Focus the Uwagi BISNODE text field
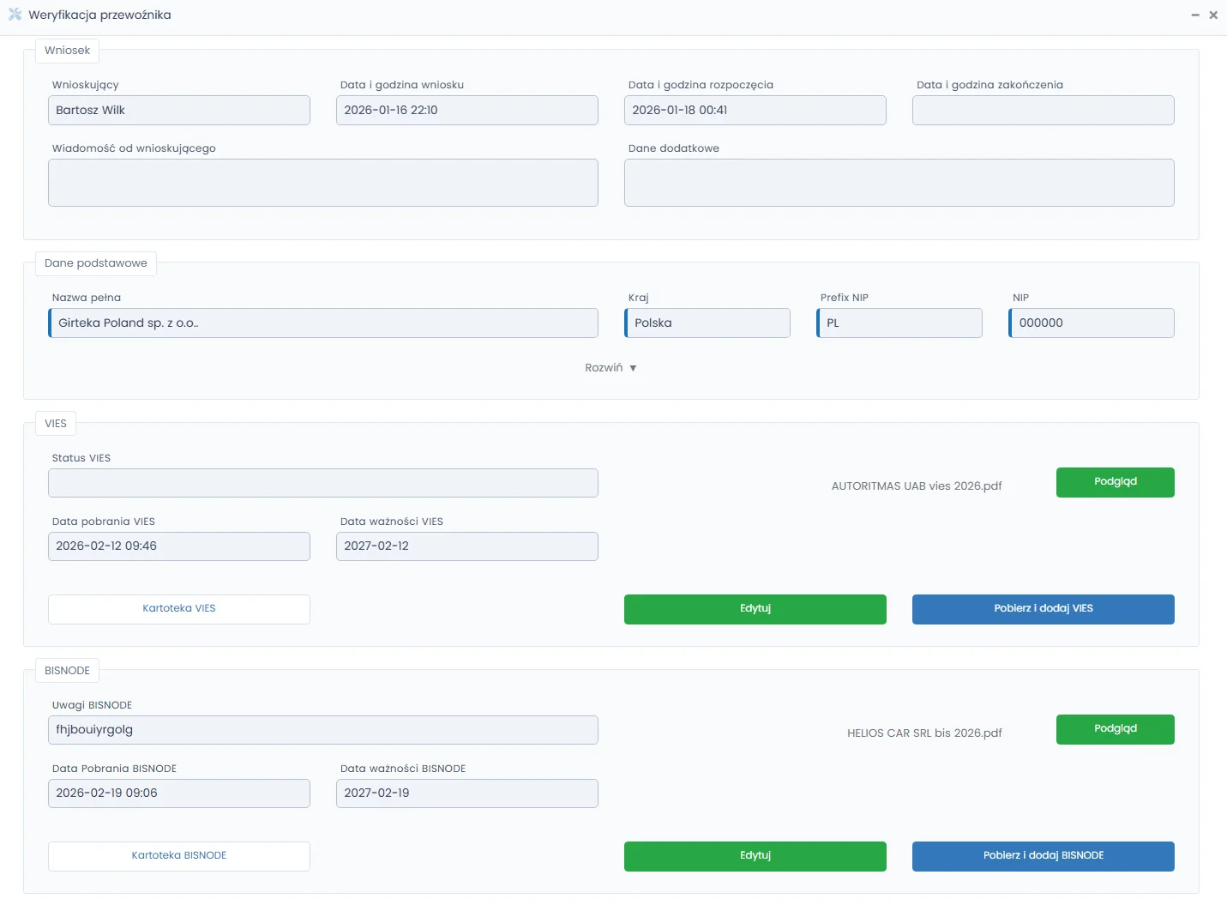Viewport: 1227px width, 905px height. (x=323, y=730)
